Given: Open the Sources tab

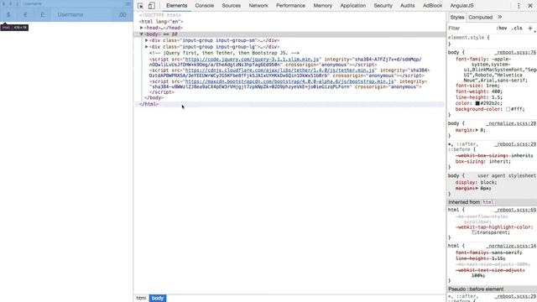Looking at the screenshot, I should (x=232, y=6).
